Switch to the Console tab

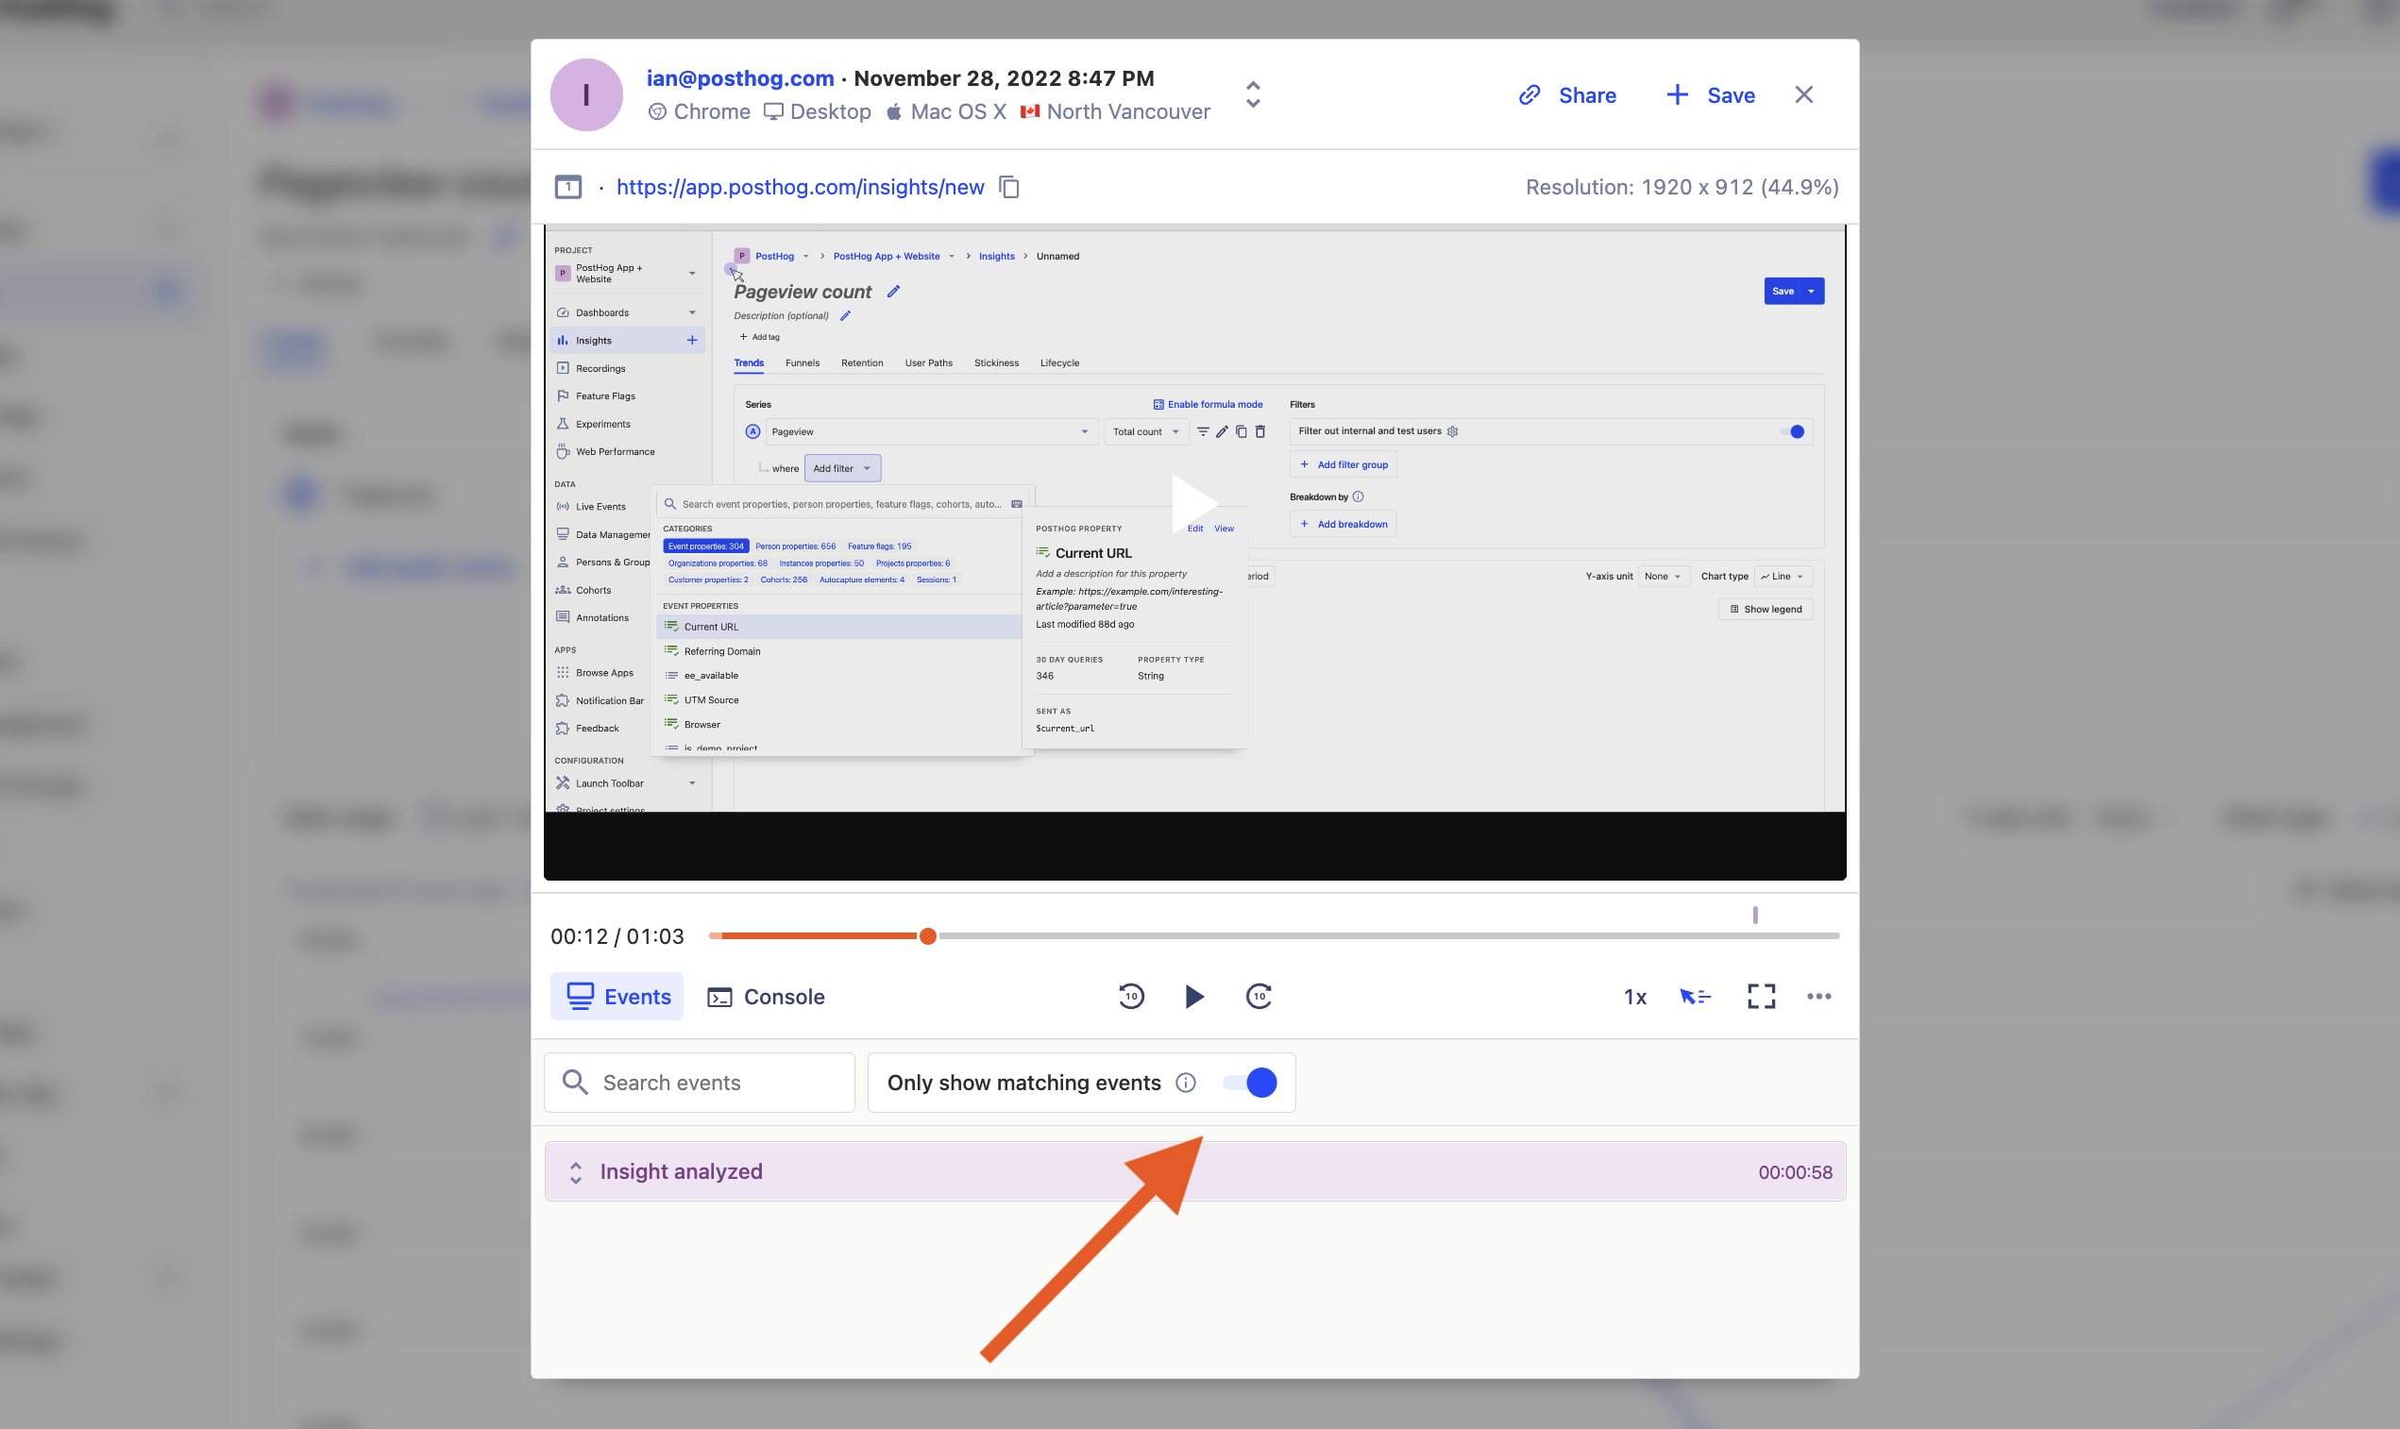coord(766,997)
